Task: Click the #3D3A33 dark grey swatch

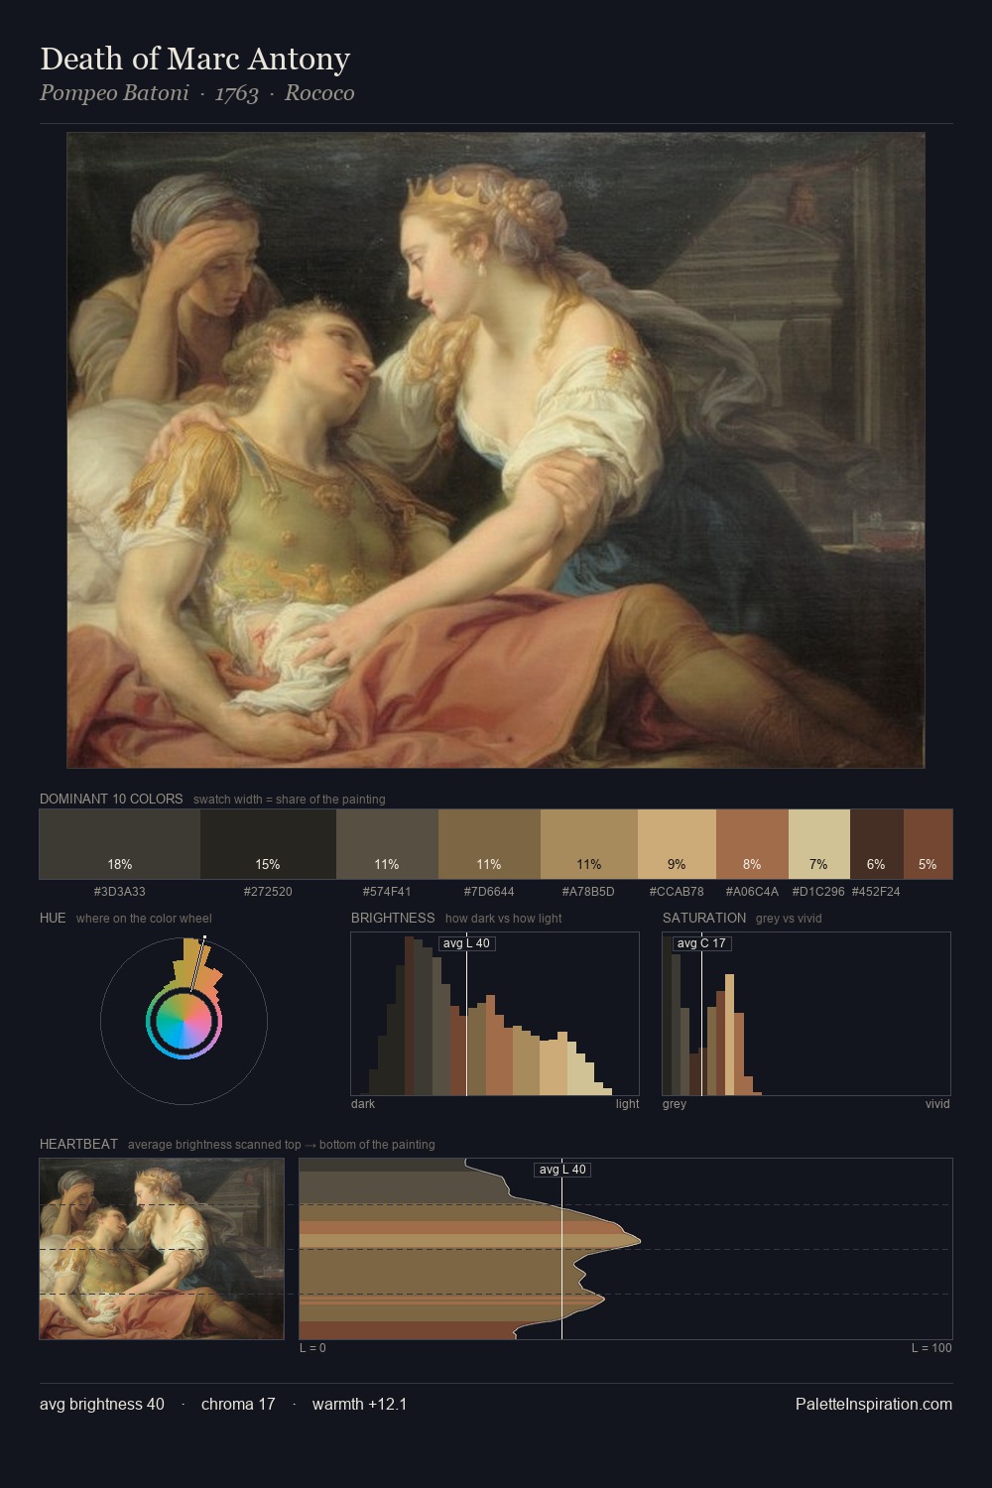Action: coord(120,844)
